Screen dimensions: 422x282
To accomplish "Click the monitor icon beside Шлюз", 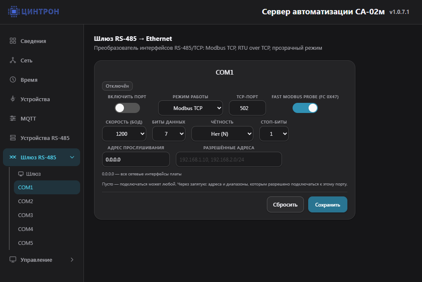I will 21,174.
